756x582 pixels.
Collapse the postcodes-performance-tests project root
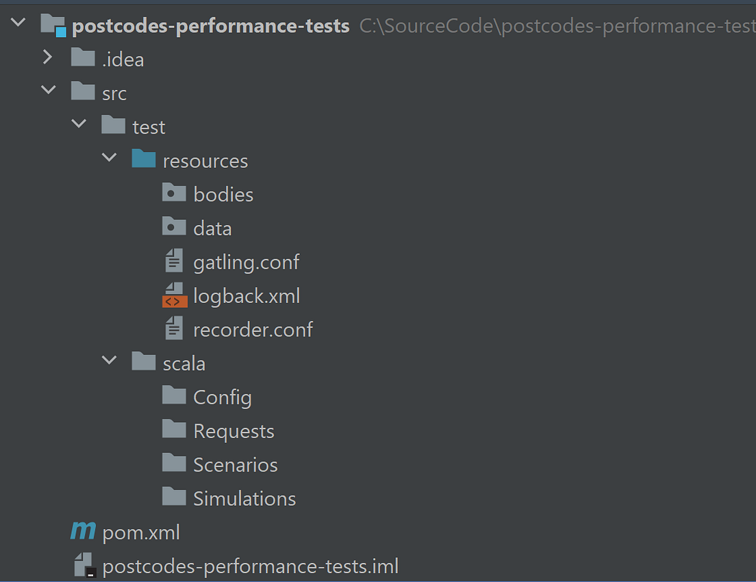click(17, 23)
